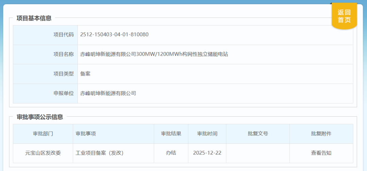Click the 元宝山区发改委 department cell

[43, 153]
